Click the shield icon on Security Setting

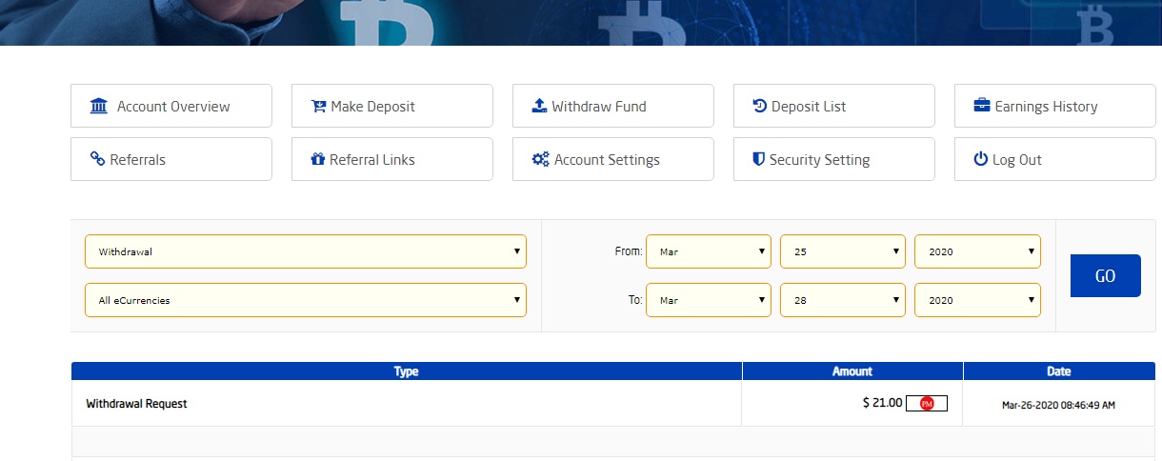coord(759,159)
